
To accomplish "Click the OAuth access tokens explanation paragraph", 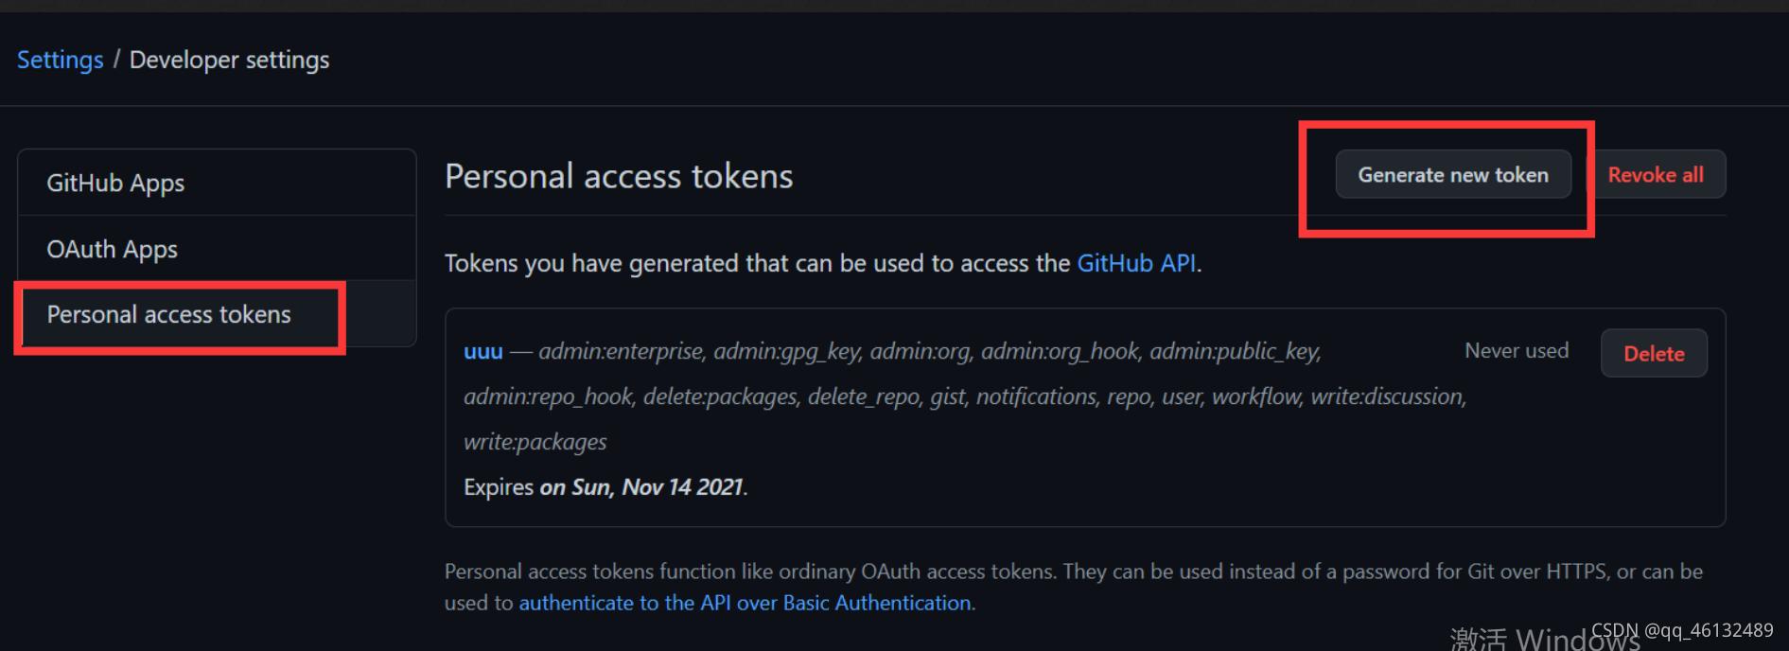I will point(1074,587).
